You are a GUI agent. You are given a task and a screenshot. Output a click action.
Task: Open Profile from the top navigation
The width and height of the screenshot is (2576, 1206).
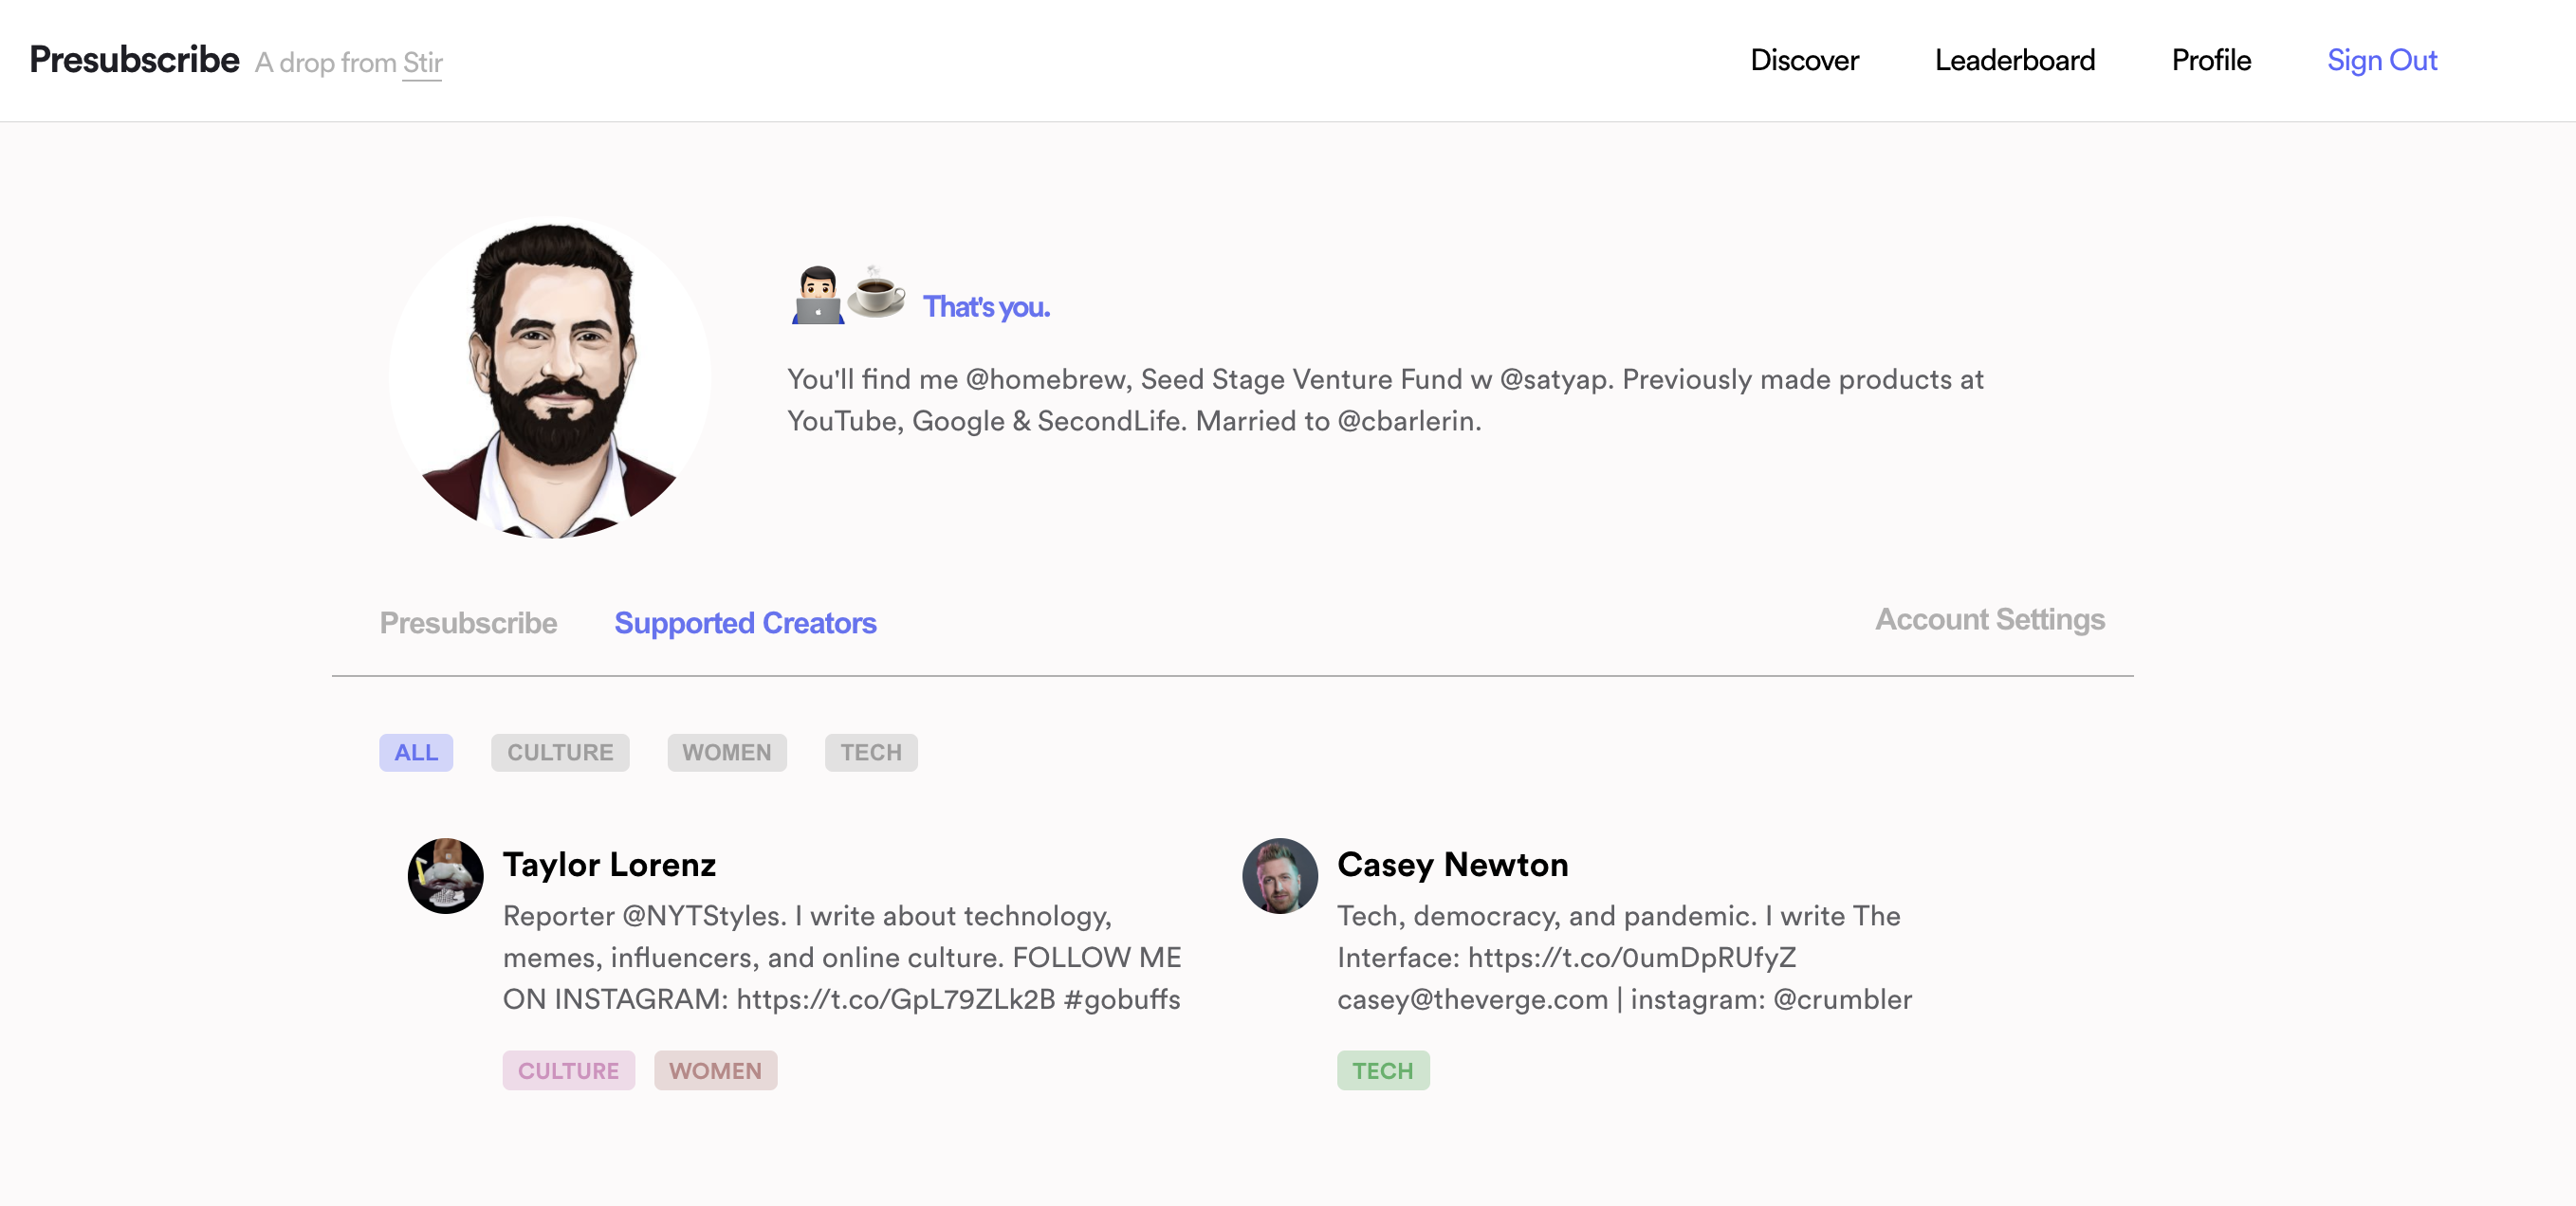(2210, 60)
